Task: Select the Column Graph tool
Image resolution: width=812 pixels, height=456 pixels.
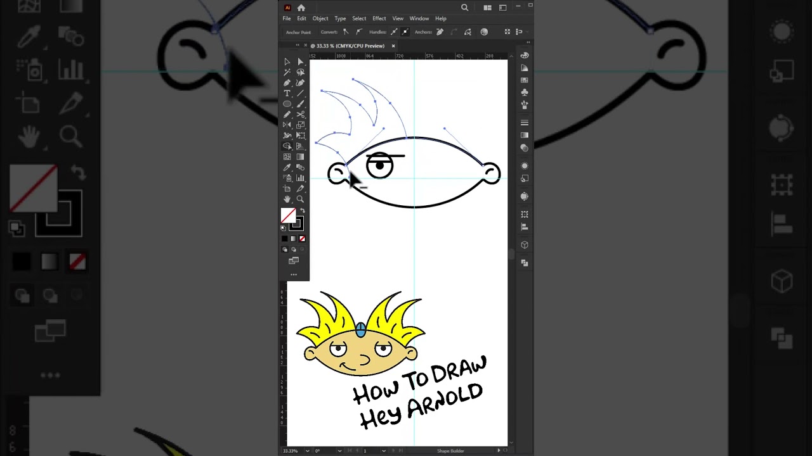Action: tap(300, 177)
